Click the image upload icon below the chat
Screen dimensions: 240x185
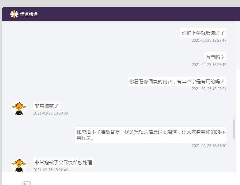pos(27,183)
